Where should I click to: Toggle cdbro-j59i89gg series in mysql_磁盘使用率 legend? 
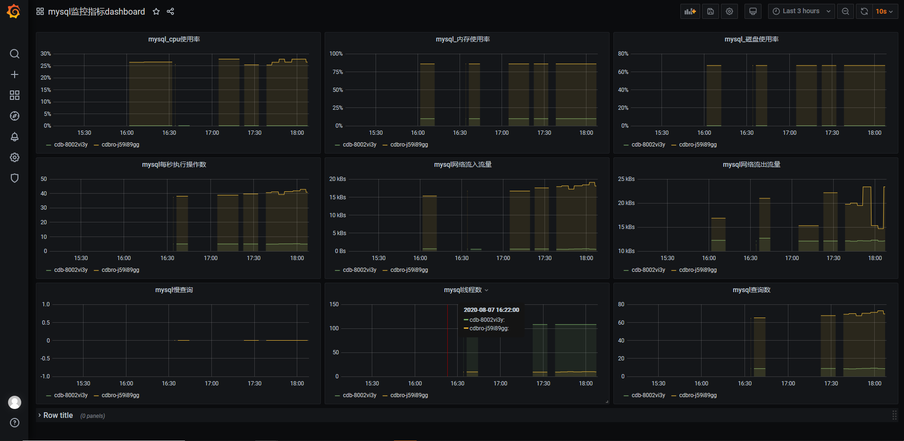point(698,145)
